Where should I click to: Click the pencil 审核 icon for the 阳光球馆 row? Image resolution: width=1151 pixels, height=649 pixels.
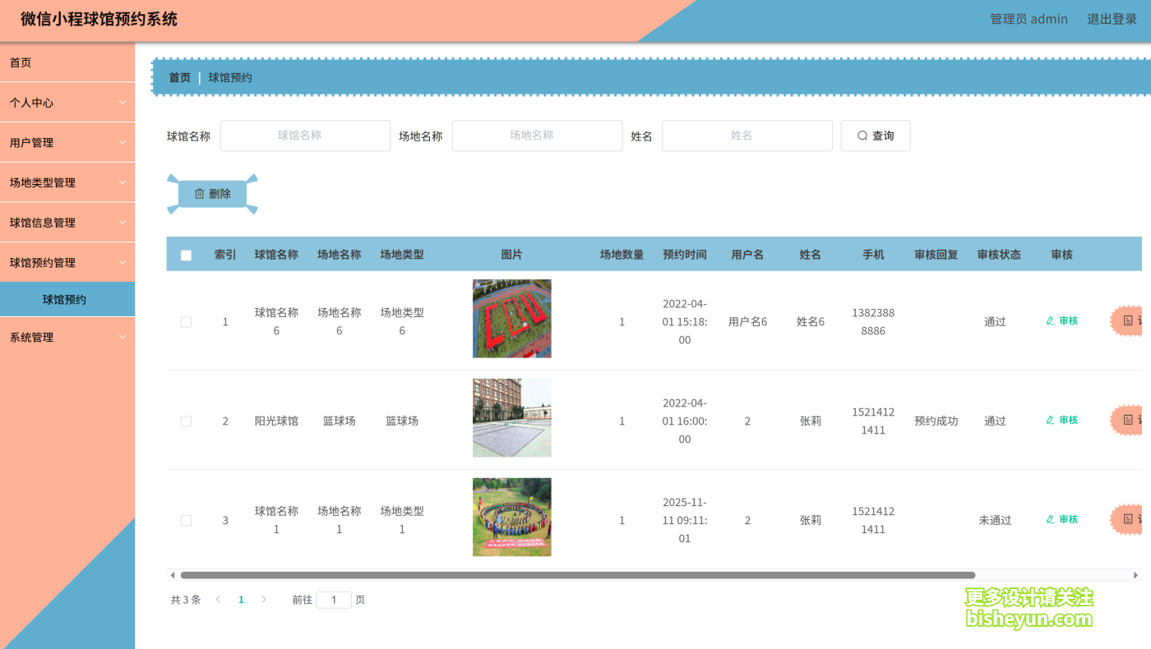click(1050, 420)
